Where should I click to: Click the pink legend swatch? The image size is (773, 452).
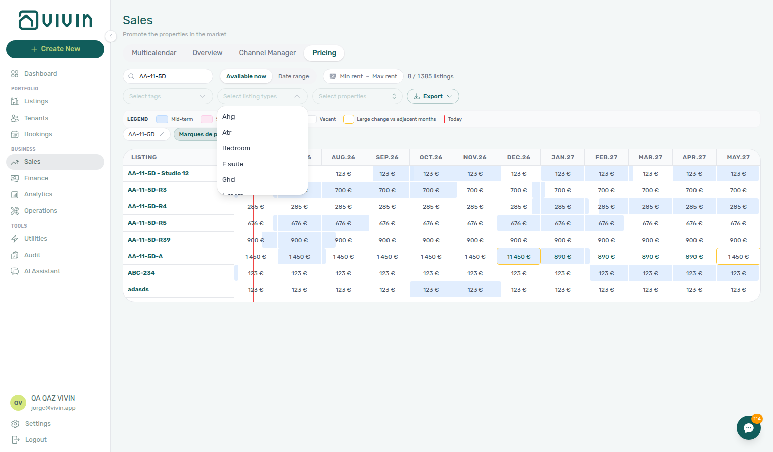(207, 119)
